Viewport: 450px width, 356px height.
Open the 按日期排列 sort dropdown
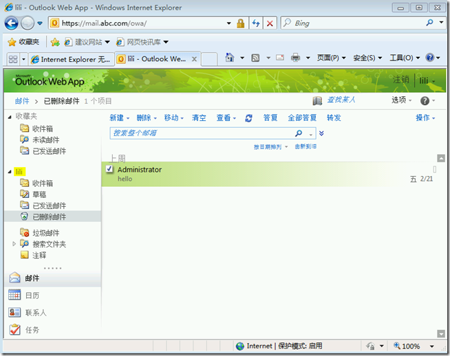[x=270, y=147]
